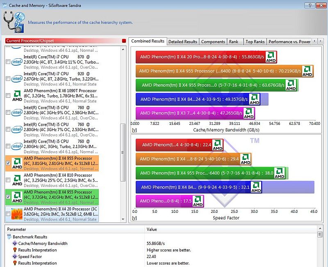Check the Intel Core i7 870 checkbox
This screenshot has width=328, height=267.
8,62
